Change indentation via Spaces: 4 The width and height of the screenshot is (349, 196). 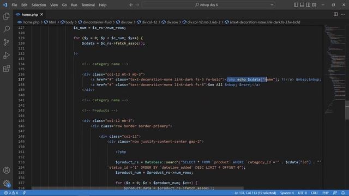(x=287, y=193)
